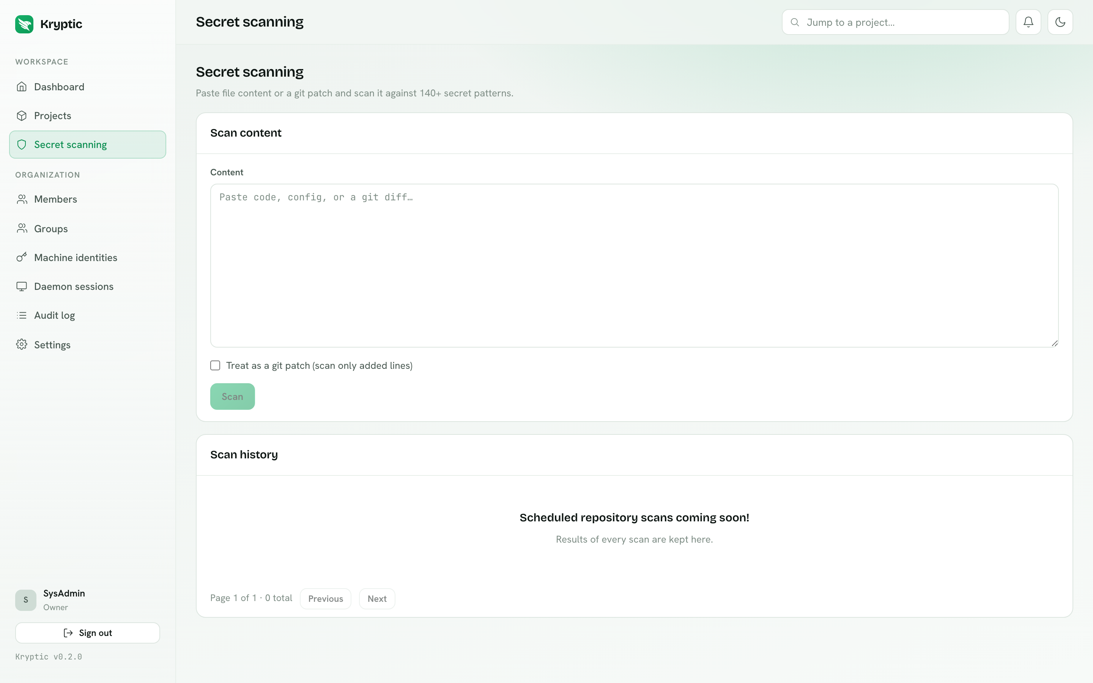Click the Previous page button
1093x683 pixels.
click(326, 598)
